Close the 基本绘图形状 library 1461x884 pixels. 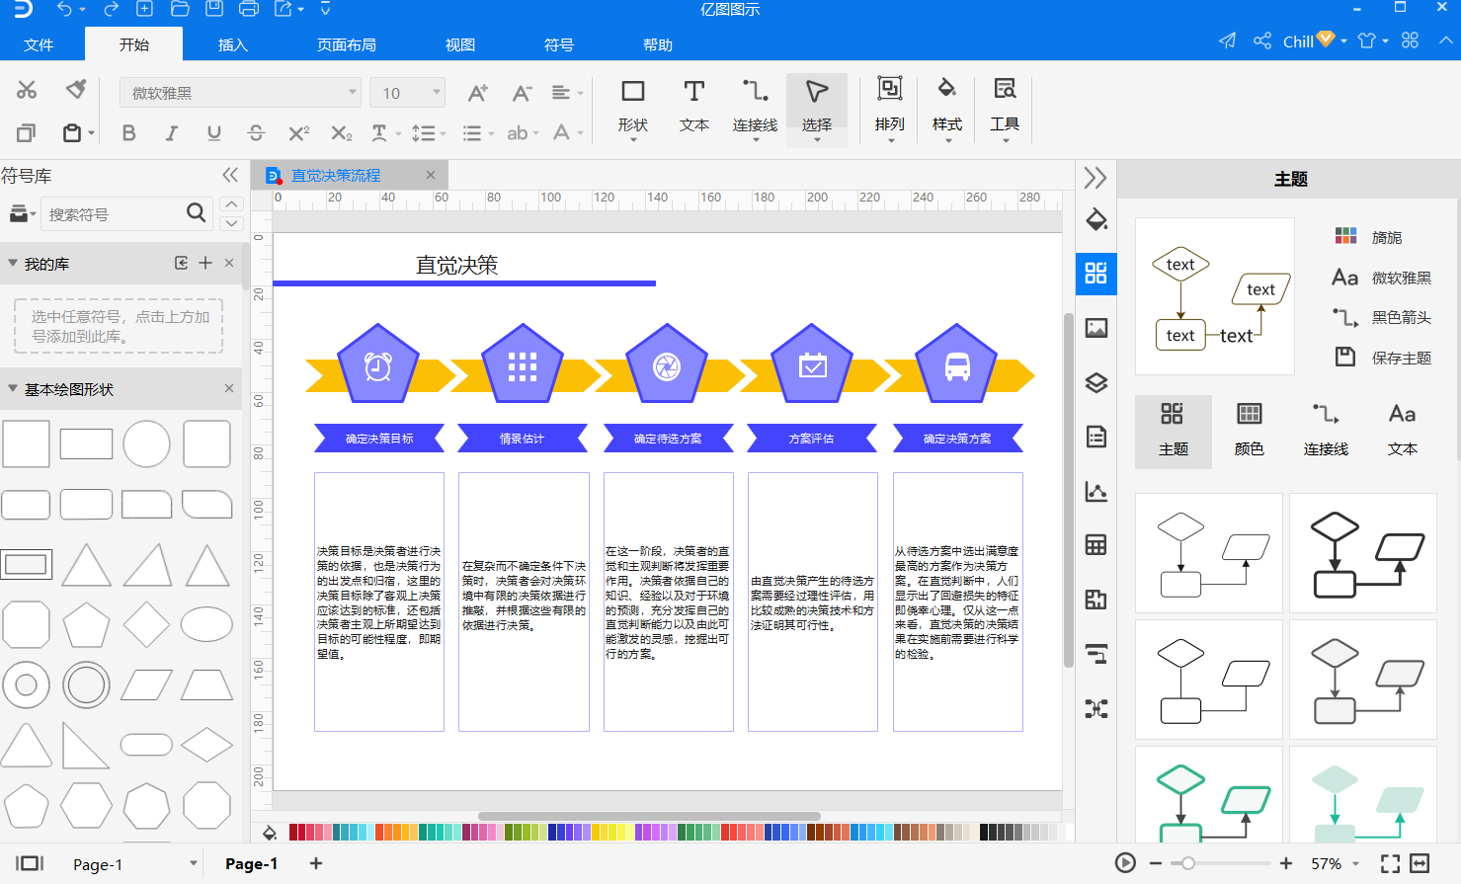point(229,388)
